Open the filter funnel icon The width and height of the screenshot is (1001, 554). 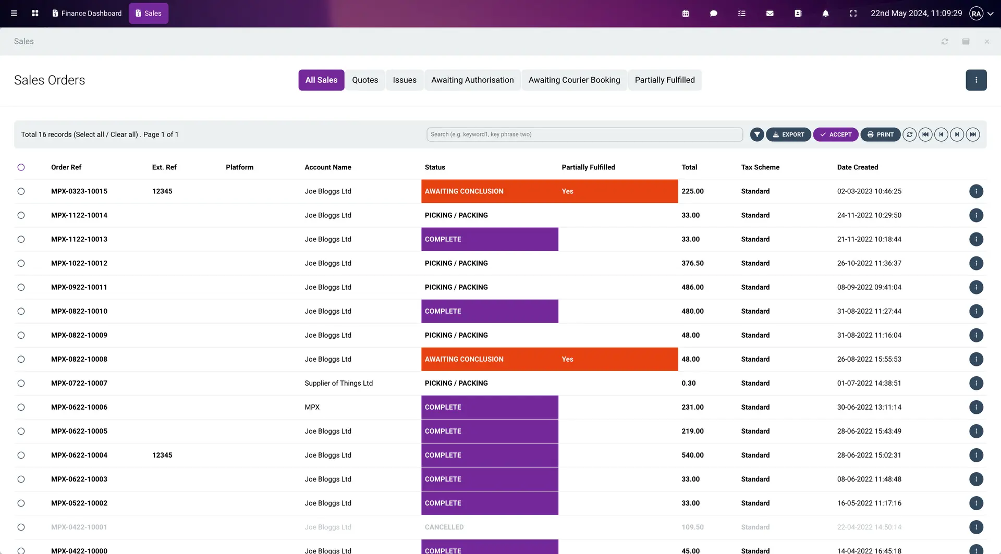pos(757,134)
